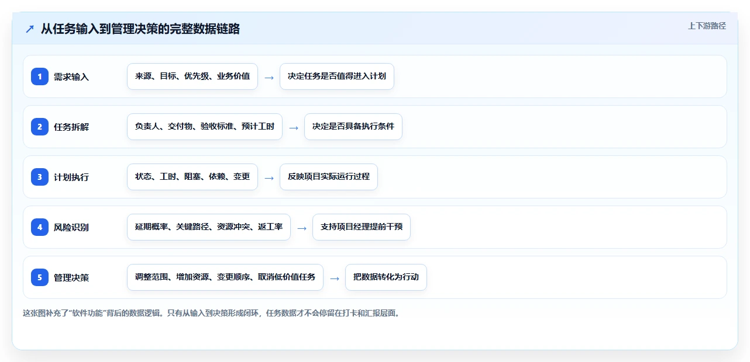The height and width of the screenshot is (362, 750).
Task: Click the arrow in the 管理决策 row
Action: (335, 278)
